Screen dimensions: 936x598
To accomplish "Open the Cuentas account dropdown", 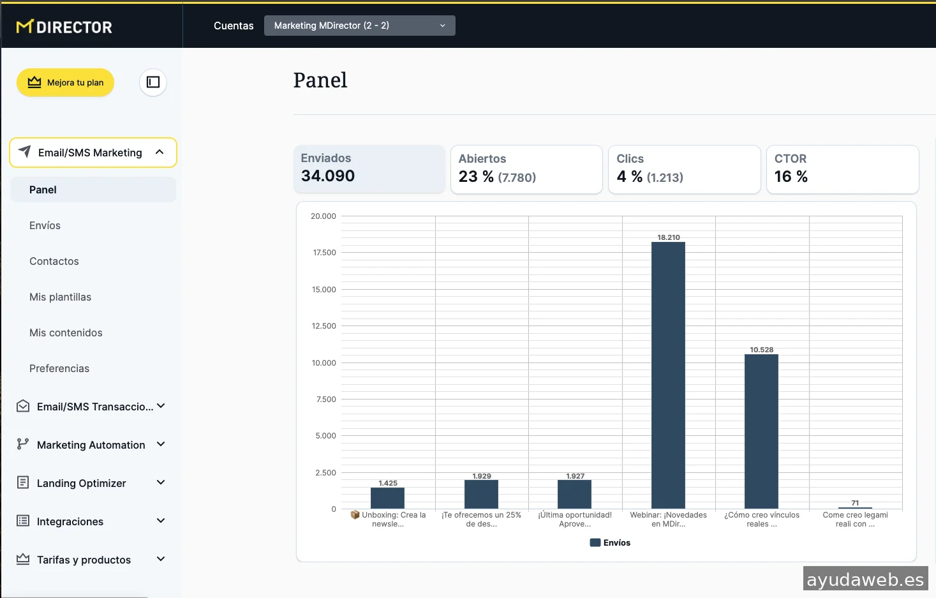I will pyautogui.click(x=359, y=26).
